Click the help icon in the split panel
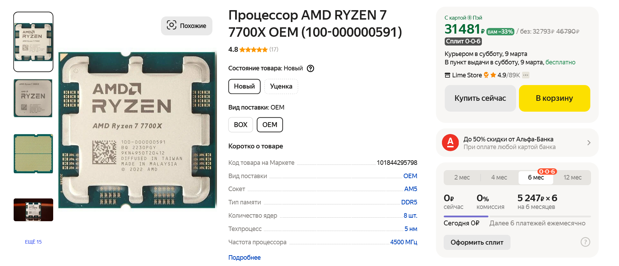619x266 pixels. click(x=585, y=242)
